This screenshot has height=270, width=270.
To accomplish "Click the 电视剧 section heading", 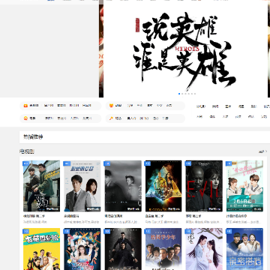I will pos(27,151).
